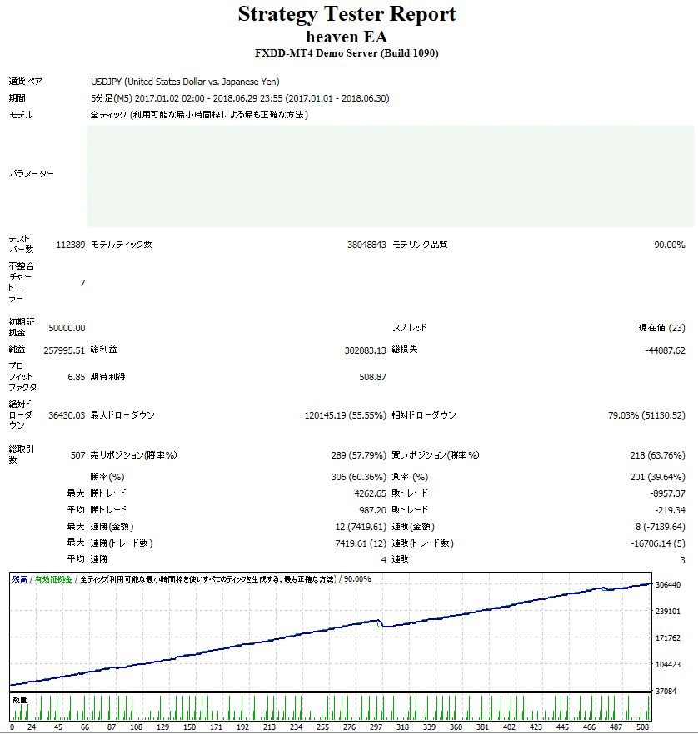This screenshot has height=734, width=698.
Task: Click largest profit trade value 4262.65
Action: click(x=370, y=493)
